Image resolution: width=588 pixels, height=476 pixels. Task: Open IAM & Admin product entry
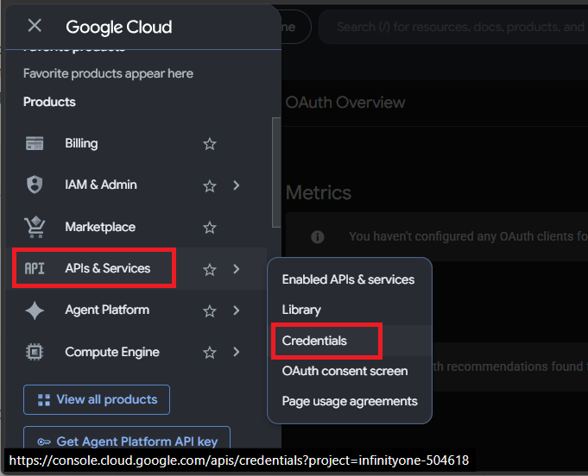[x=101, y=185]
